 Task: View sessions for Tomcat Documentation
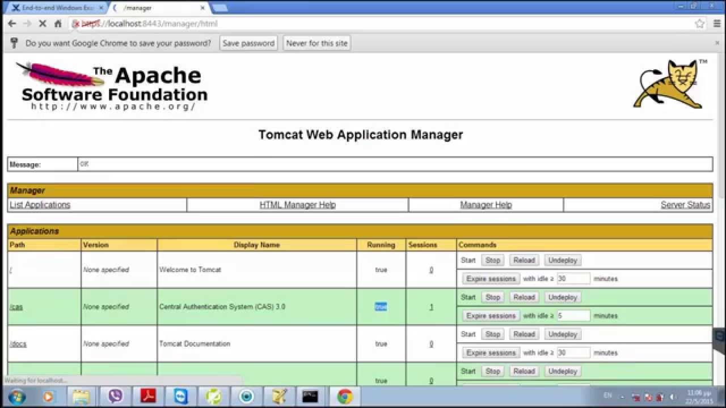[431, 344]
